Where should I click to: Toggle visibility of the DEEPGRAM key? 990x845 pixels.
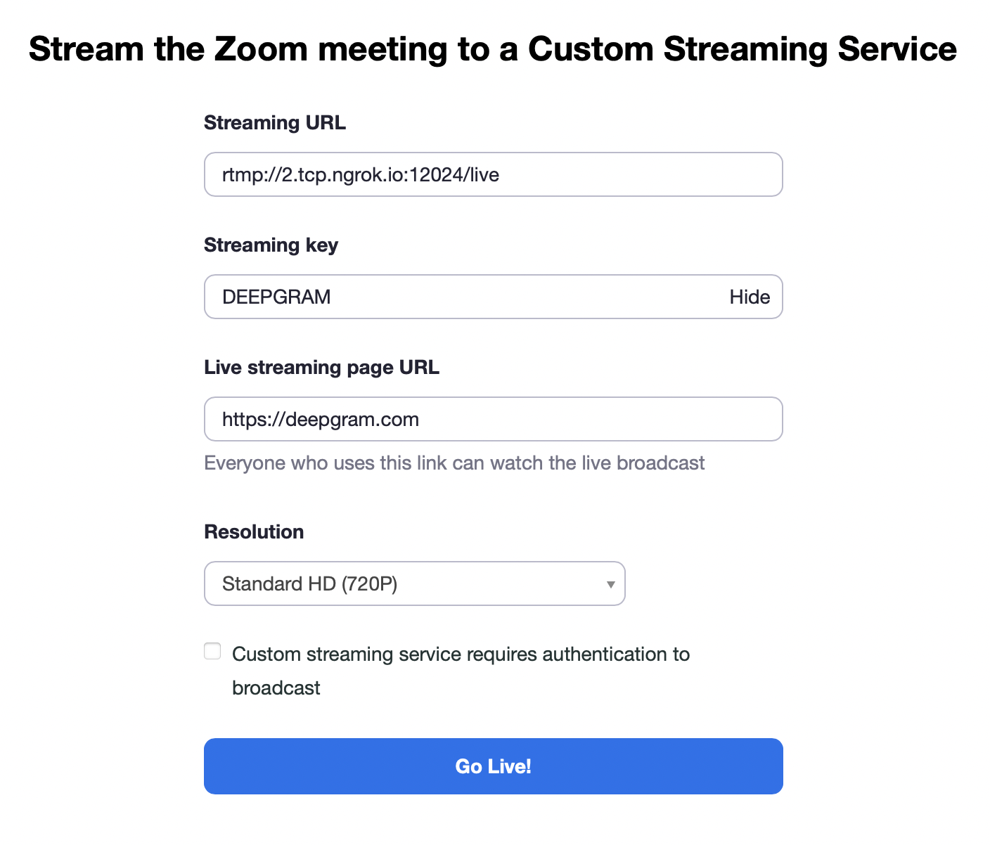pyautogui.click(x=749, y=297)
